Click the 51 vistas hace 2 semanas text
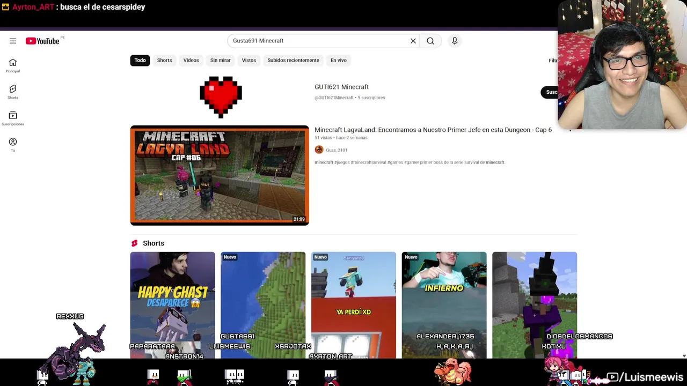The image size is (687, 386). point(341,138)
